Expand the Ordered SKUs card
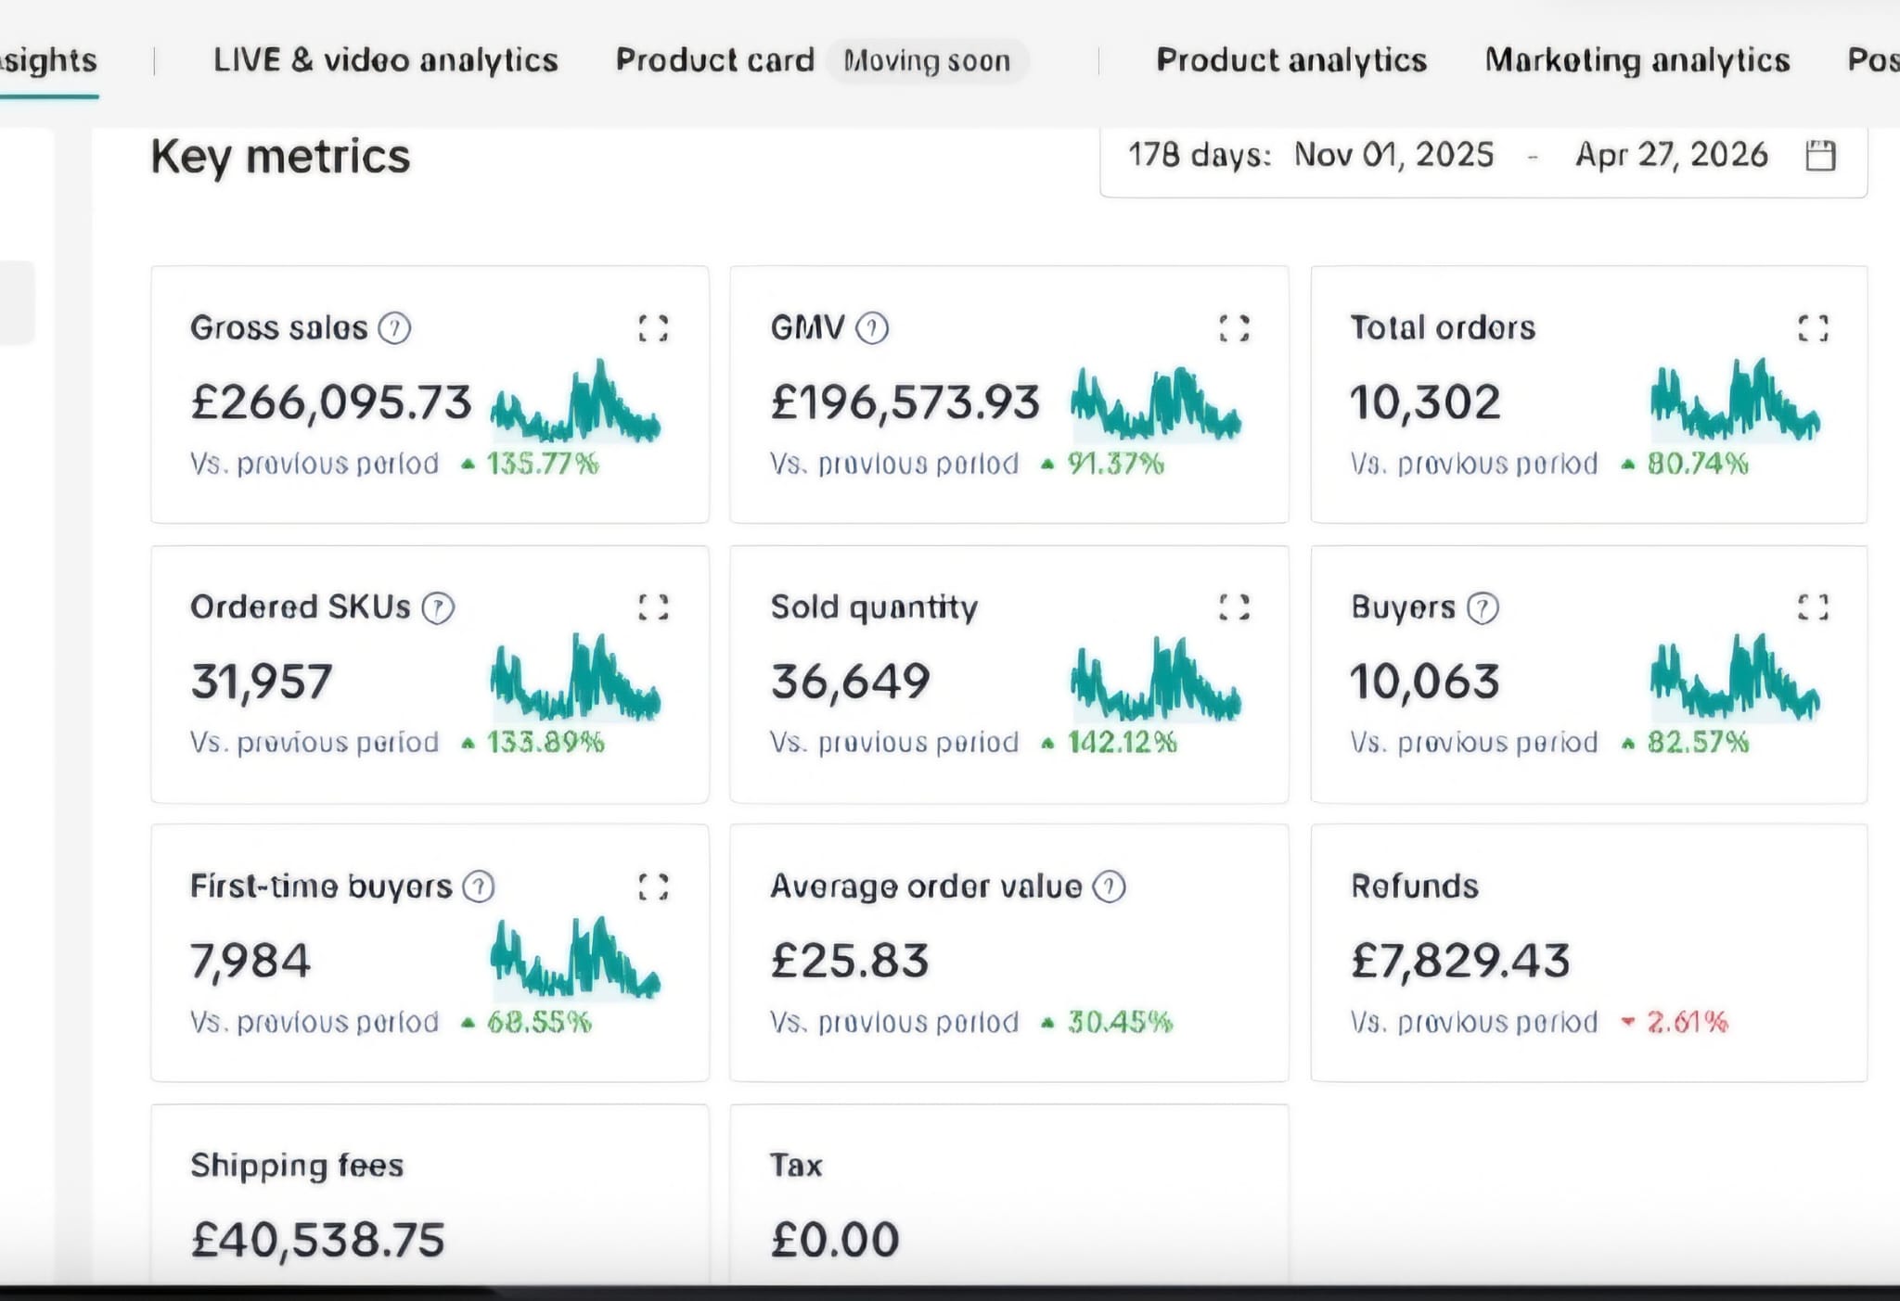The width and height of the screenshot is (1900, 1301). tap(653, 607)
